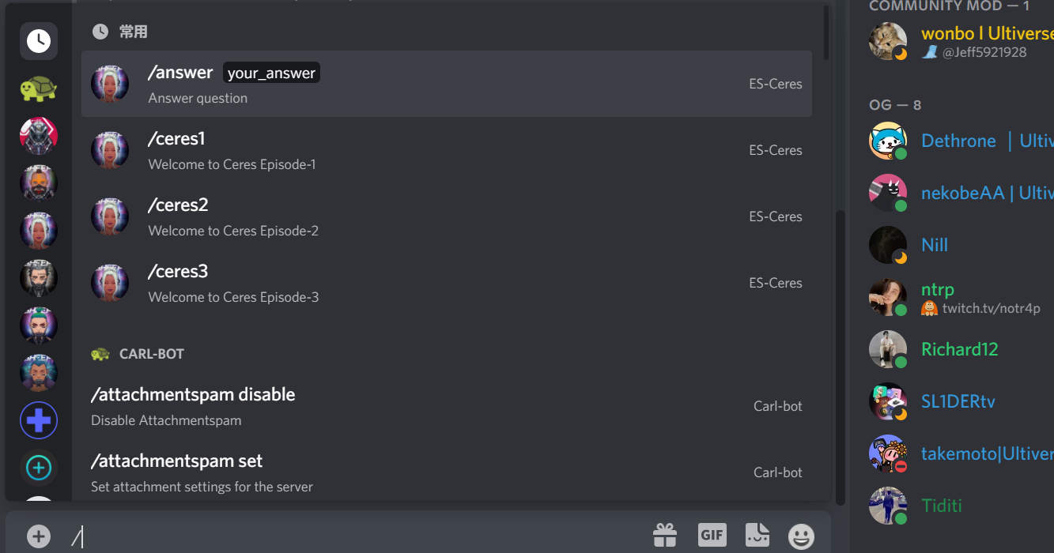Image resolution: width=1054 pixels, height=553 pixels.
Task: Select the /ceres1 command
Action: coord(446,150)
